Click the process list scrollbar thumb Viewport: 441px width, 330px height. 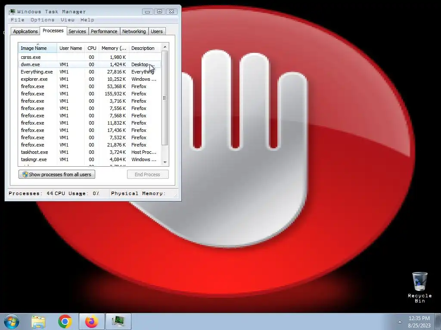(x=165, y=98)
